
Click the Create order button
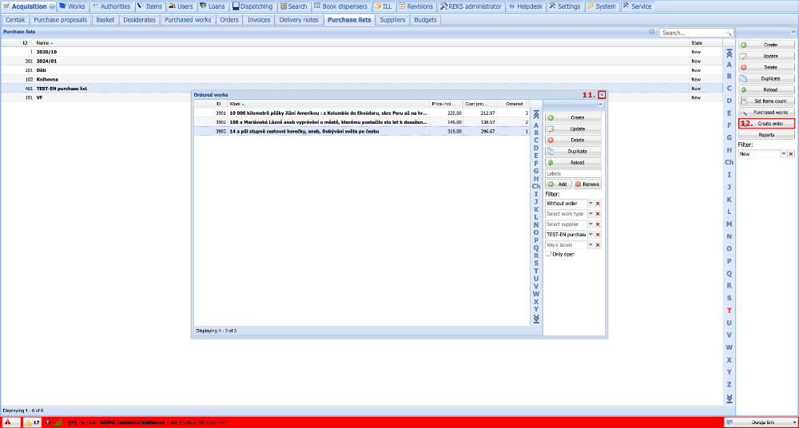[x=766, y=124]
